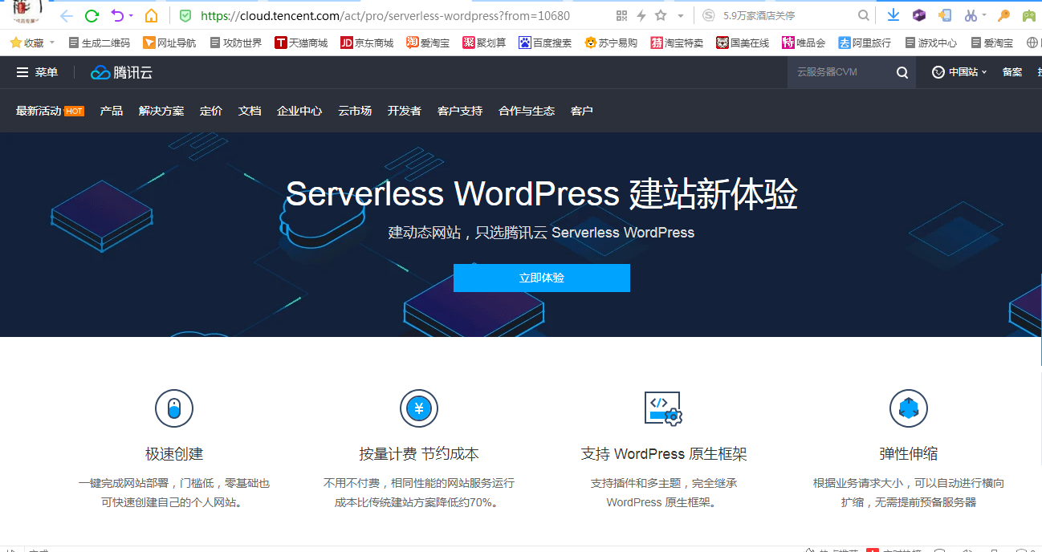
Task: Click the 立即体验 button
Action: pyautogui.click(x=542, y=278)
